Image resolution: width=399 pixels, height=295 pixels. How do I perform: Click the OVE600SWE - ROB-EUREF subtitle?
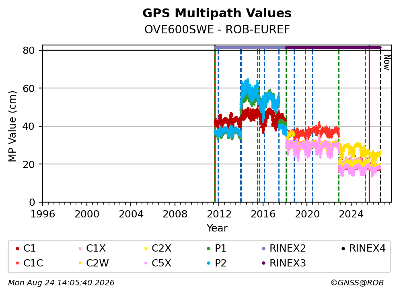point(217,29)
